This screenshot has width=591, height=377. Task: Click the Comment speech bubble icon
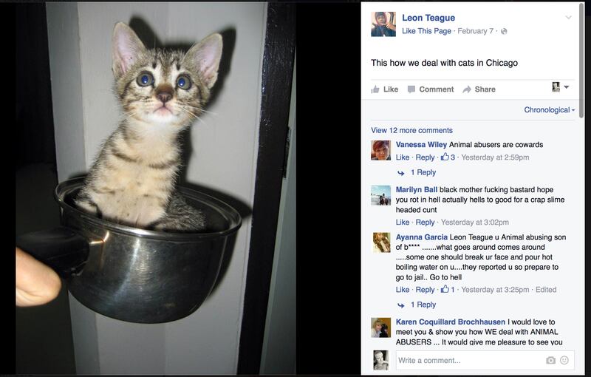411,89
